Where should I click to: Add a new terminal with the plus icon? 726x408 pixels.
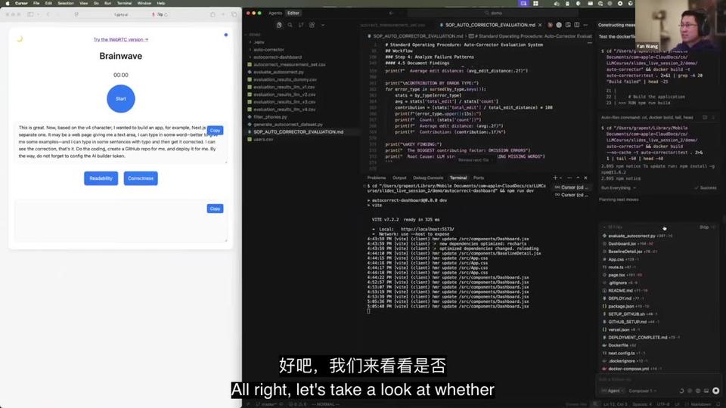click(x=554, y=178)
